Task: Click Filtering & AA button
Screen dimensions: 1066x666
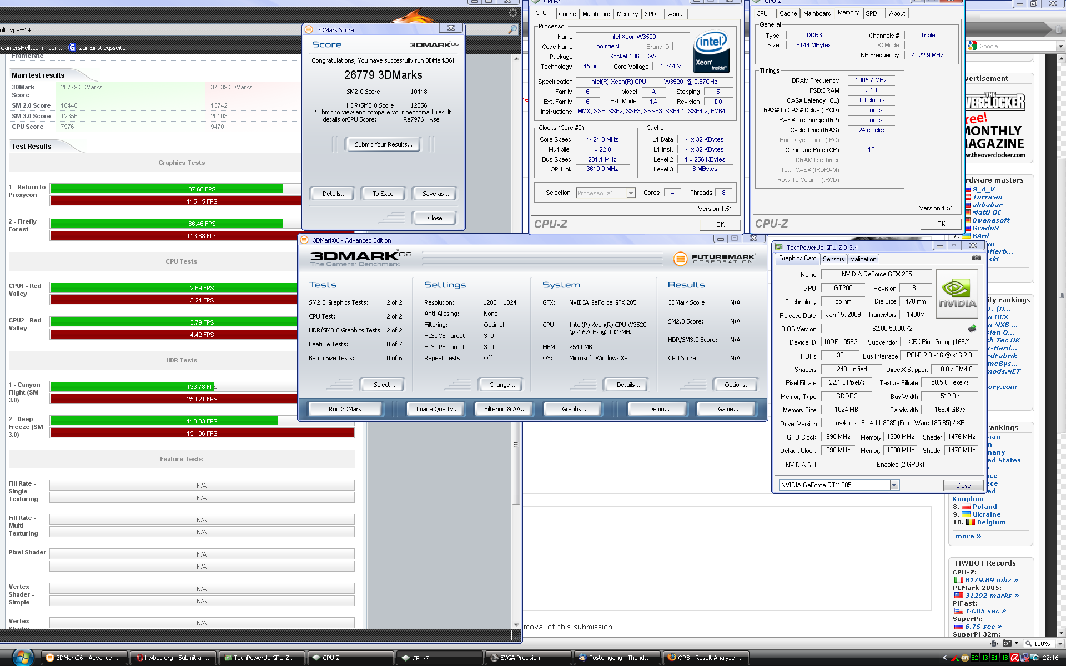Action: [x=504, y=409]
